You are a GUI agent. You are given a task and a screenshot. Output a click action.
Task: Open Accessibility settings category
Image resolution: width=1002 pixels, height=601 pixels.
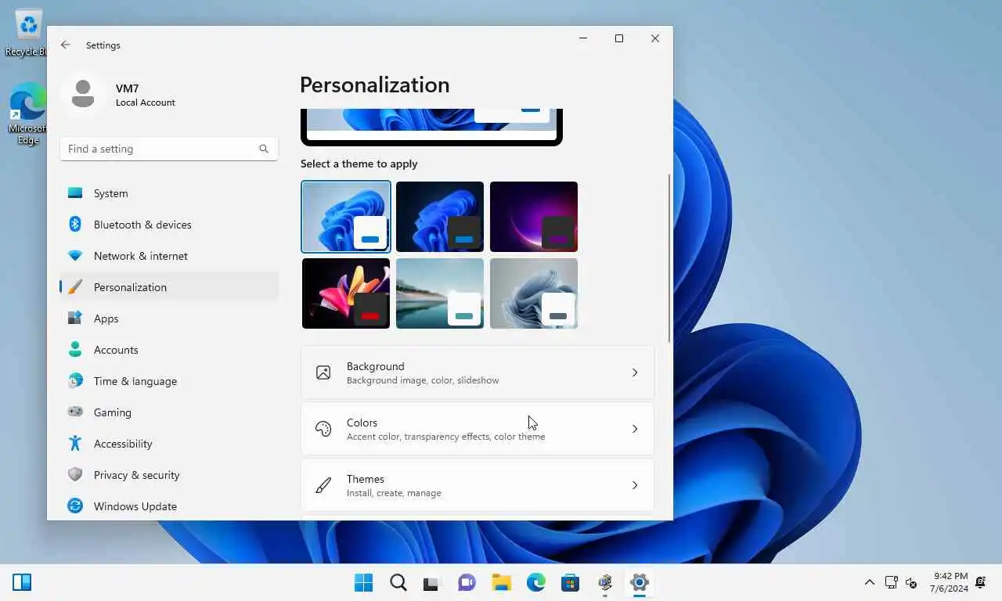pos(169,444)
